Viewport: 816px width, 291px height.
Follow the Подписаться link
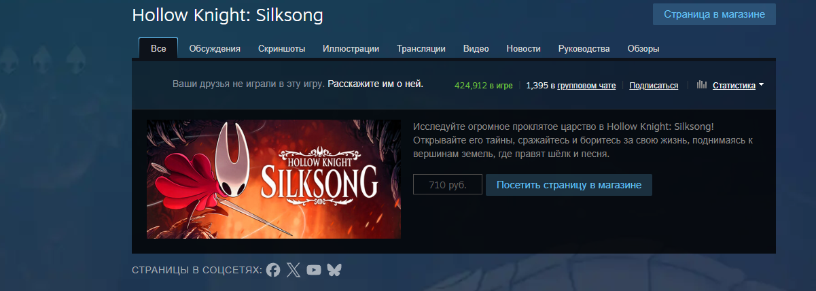654,86
